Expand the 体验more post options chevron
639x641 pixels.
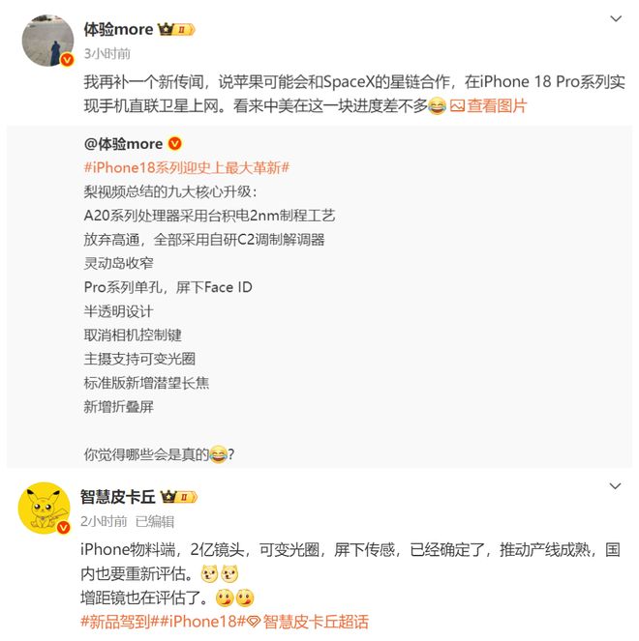[616, 18]
